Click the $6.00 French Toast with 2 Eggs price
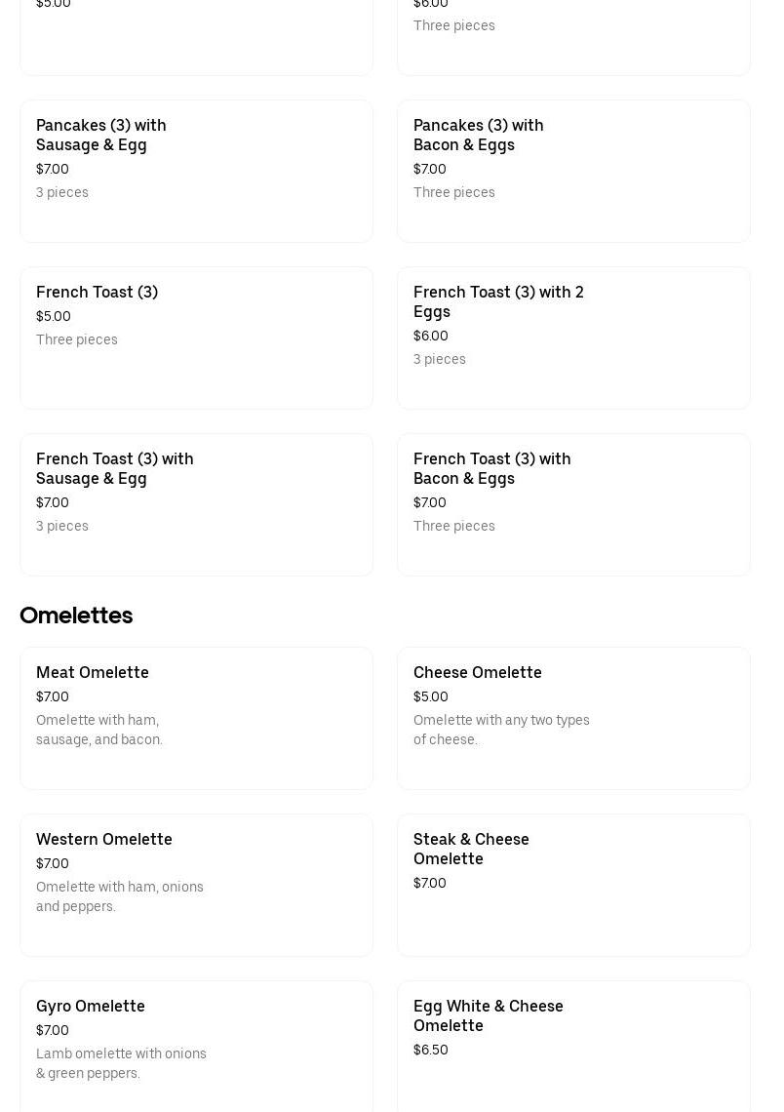Viewport: 784px width, 1112px height. coord(430,336)
